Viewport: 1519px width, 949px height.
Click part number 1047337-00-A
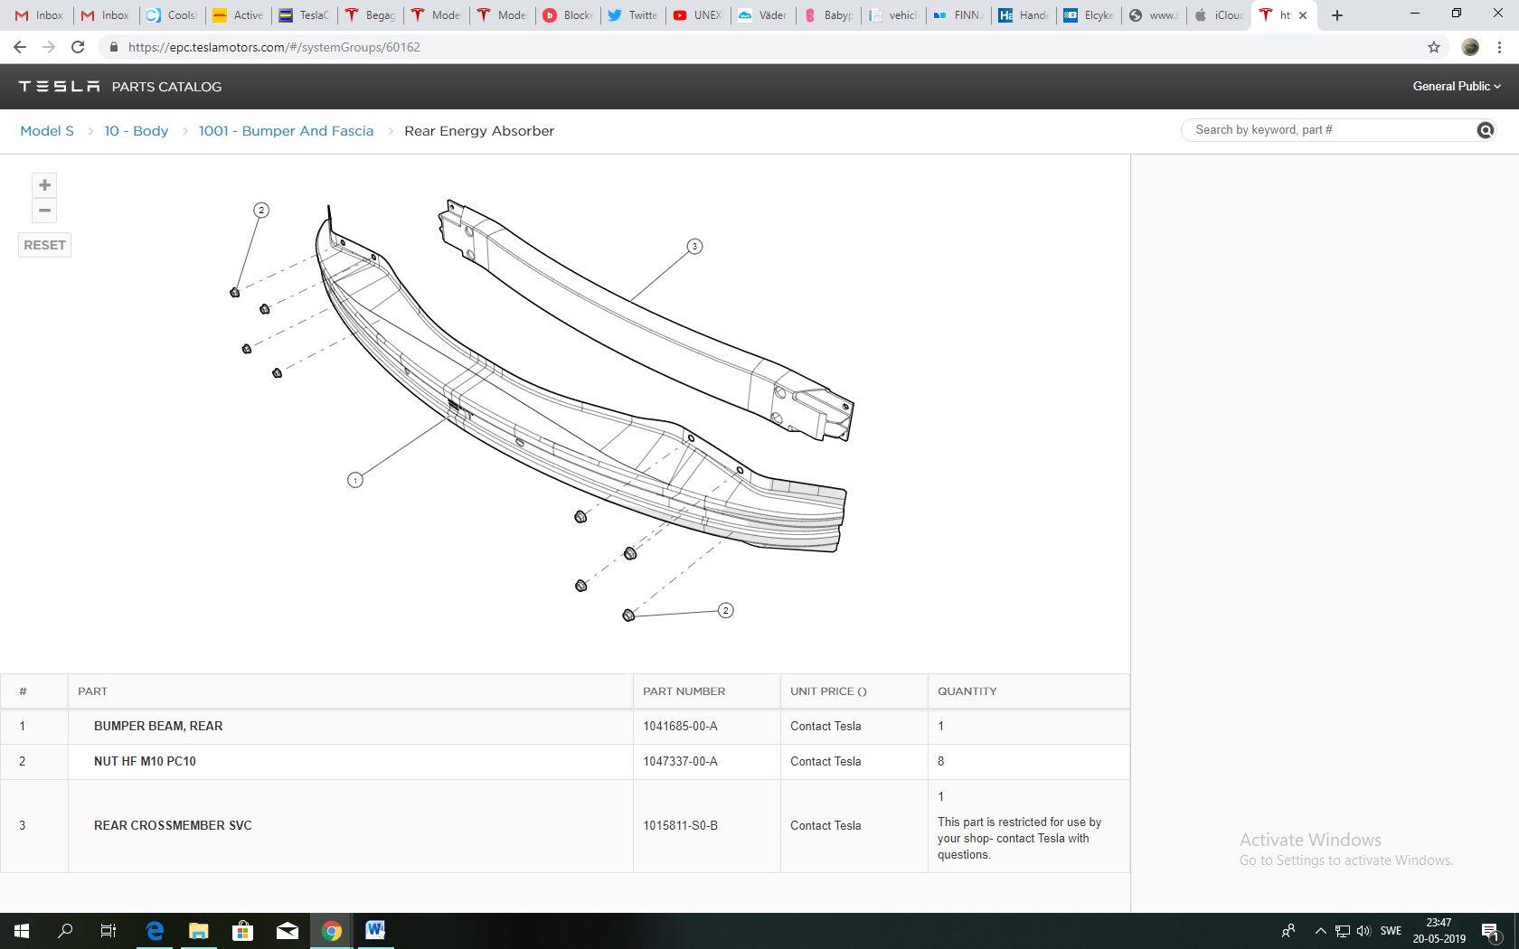[680, 761]
